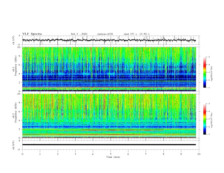The height and width of the screenshot is (173, 224).
Task: Click the ch.1 spectrogram color scale bar
Action: click(205, 72)
